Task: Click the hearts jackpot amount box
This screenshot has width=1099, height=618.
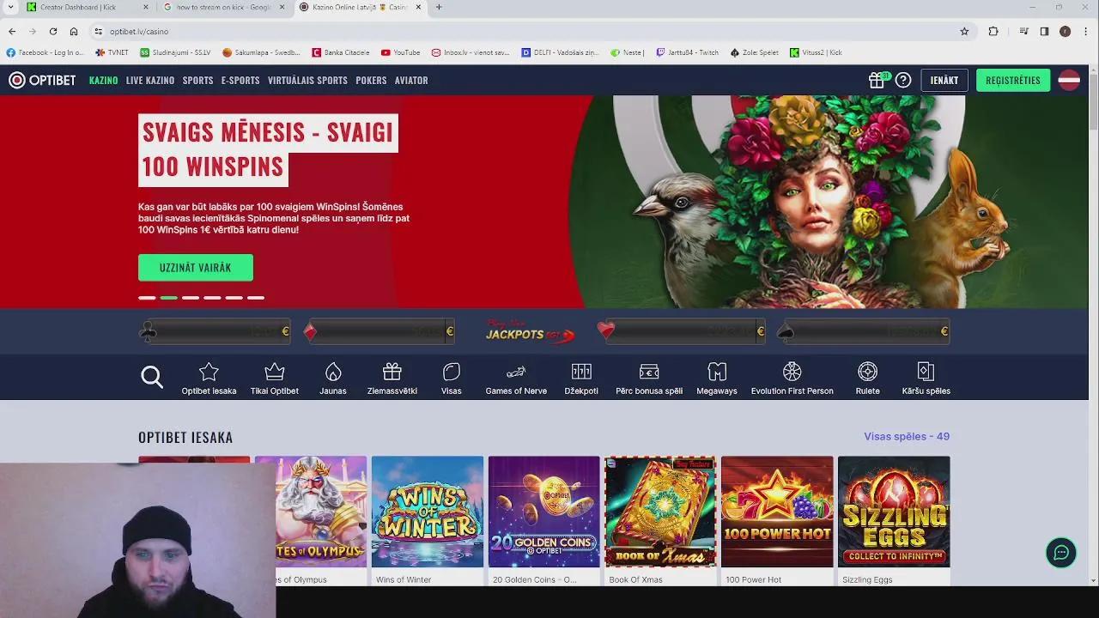Action: tap(682, 331)
